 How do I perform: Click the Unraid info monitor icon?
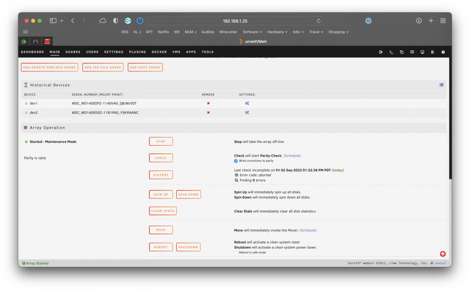pos(423,52)
